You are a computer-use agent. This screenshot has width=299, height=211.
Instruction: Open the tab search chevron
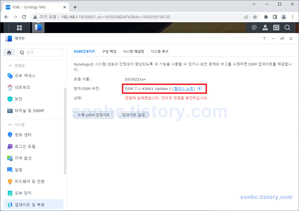(254, 4)
